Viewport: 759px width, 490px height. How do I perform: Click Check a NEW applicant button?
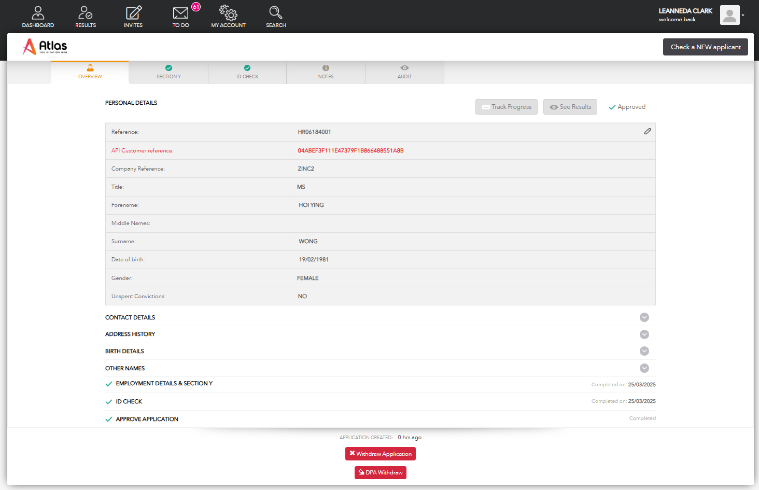706,47
